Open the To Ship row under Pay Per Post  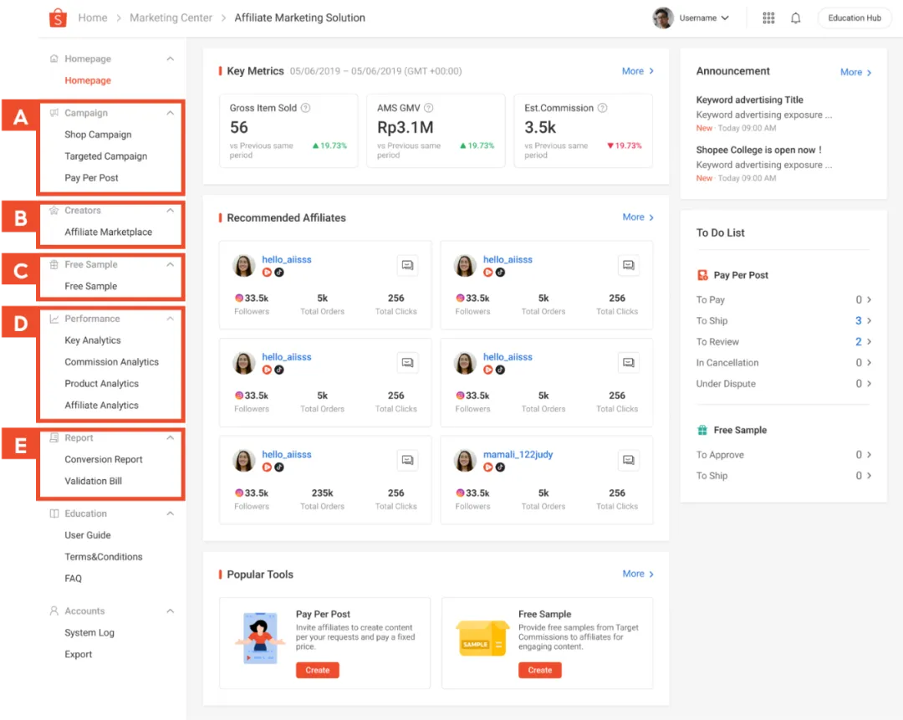(783, 321)
